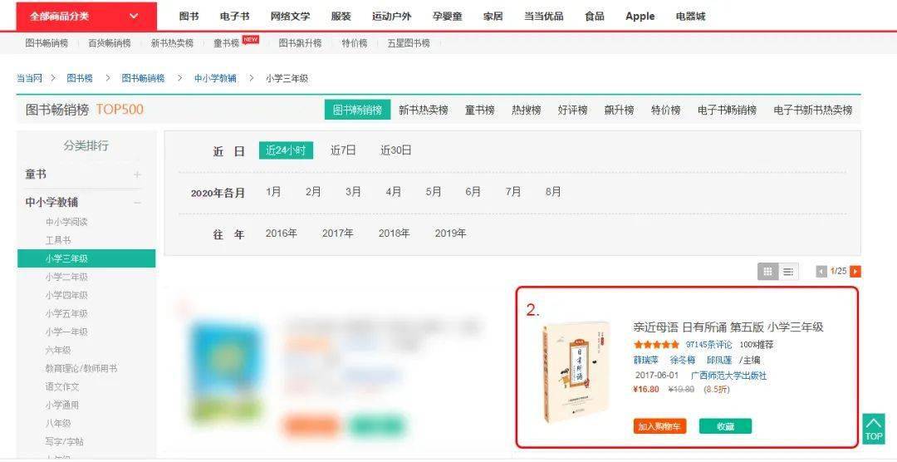This screenshot has height=462, width=897.
Task: Click 收藏 button for 日有所诵
Action: [725, 426]
